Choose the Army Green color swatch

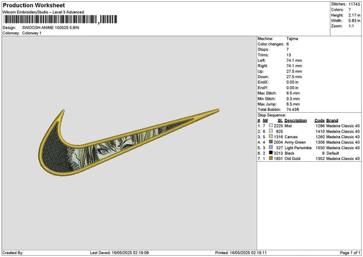coord(270,142)
